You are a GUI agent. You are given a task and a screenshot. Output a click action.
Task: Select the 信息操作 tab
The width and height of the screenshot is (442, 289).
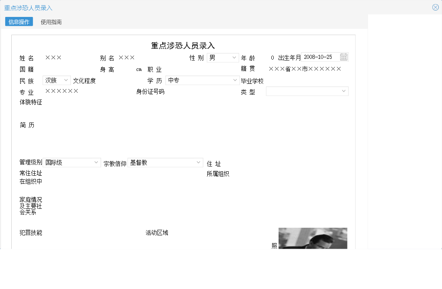coord(19,21)
